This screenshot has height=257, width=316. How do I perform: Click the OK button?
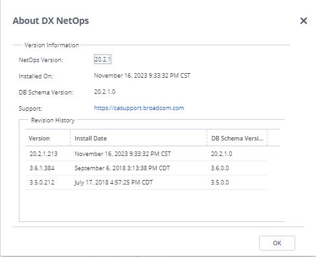tap(277, 243)
